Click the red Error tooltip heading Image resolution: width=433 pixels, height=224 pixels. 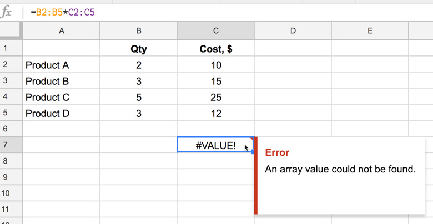tap(277, 152)
